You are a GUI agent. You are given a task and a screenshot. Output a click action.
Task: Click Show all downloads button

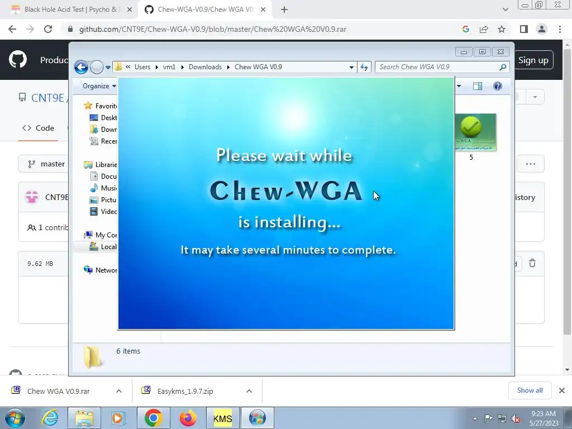coord(530,390)
